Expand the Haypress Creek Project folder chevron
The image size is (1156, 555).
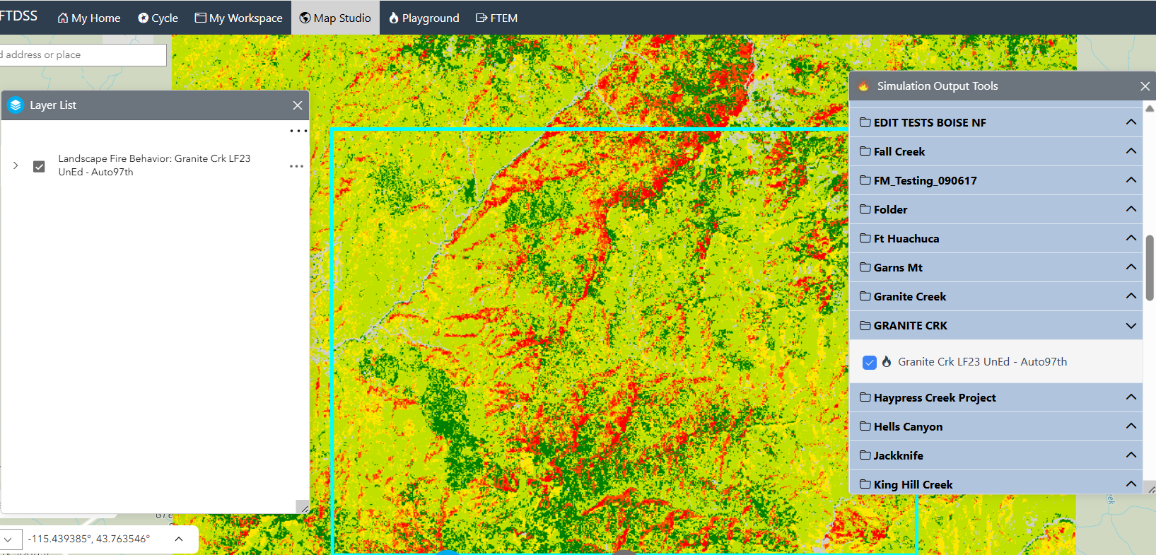1131,397
